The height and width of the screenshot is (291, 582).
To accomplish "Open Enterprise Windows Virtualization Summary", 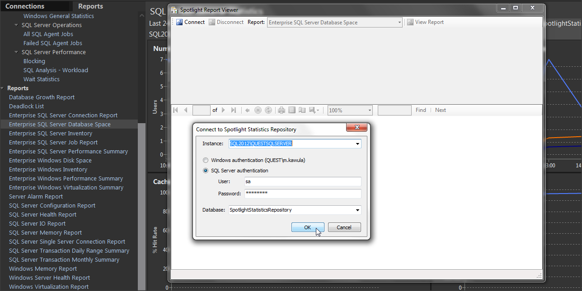I will coord(66,187).
